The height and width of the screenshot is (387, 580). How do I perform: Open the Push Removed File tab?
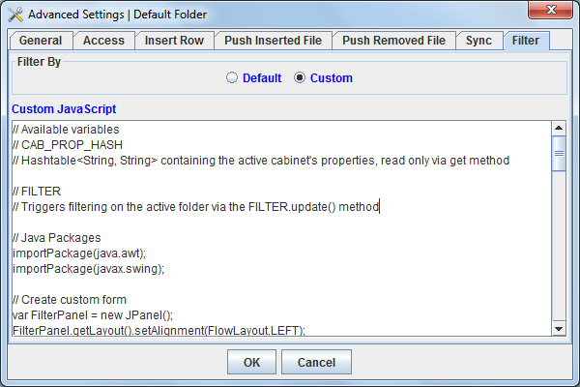coord(393,41)
